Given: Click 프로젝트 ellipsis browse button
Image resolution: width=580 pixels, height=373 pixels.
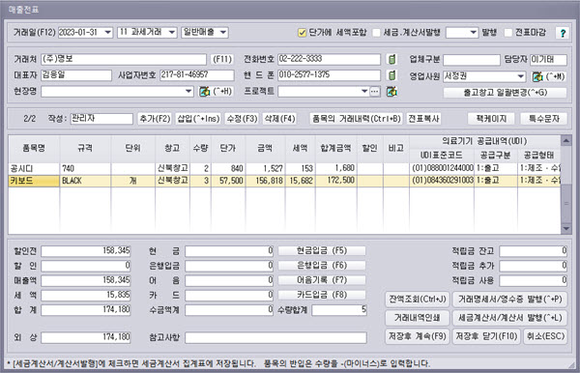Looking at the screenshot, I should click(375, 91).
